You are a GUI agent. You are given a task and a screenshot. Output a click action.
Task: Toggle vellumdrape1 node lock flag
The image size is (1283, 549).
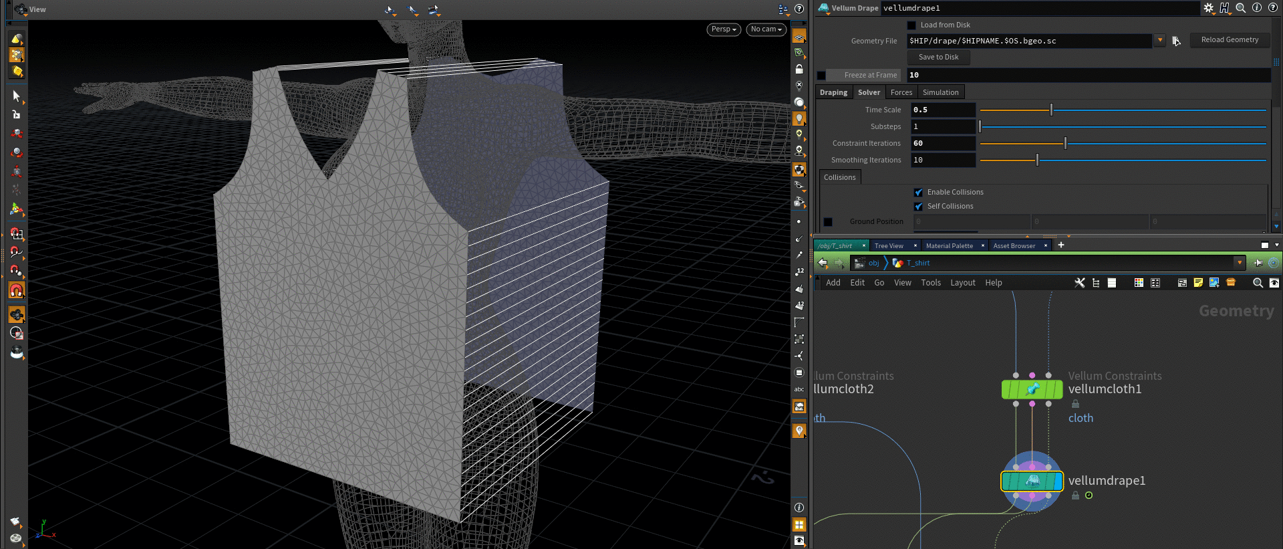click(1075, 496)
